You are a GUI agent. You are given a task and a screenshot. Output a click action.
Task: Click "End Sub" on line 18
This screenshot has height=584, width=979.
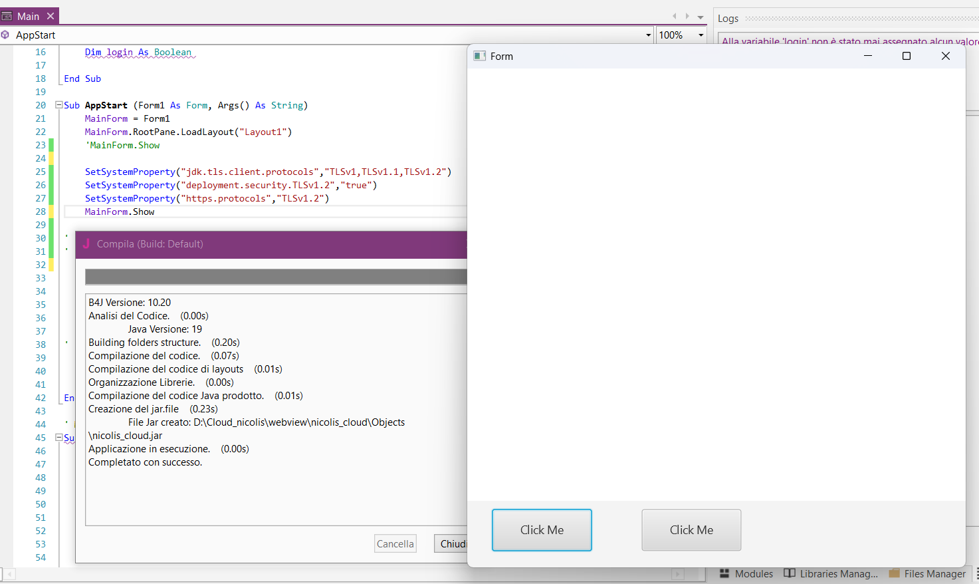[x=82, y=79]
